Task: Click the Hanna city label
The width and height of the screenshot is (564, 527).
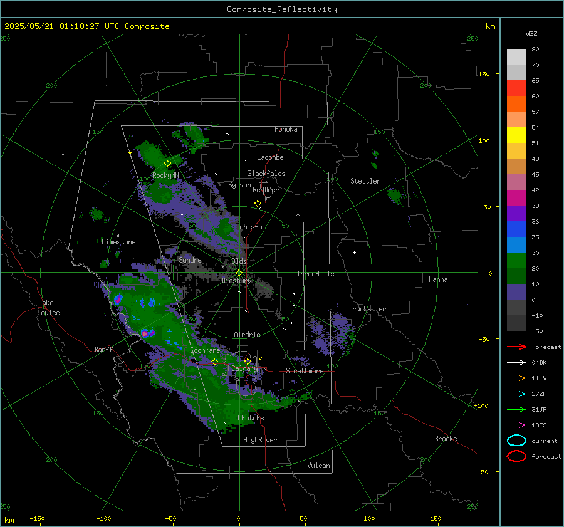Action: pos(438,279)
